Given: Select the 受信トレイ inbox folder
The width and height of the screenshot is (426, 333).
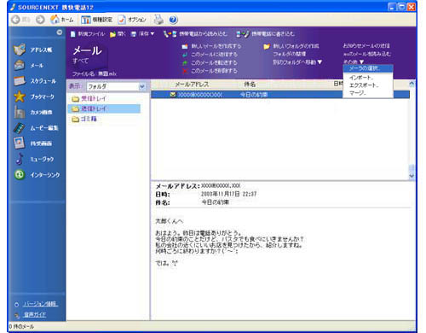Looking at the screenshot, I should click(x=89, y=99).
